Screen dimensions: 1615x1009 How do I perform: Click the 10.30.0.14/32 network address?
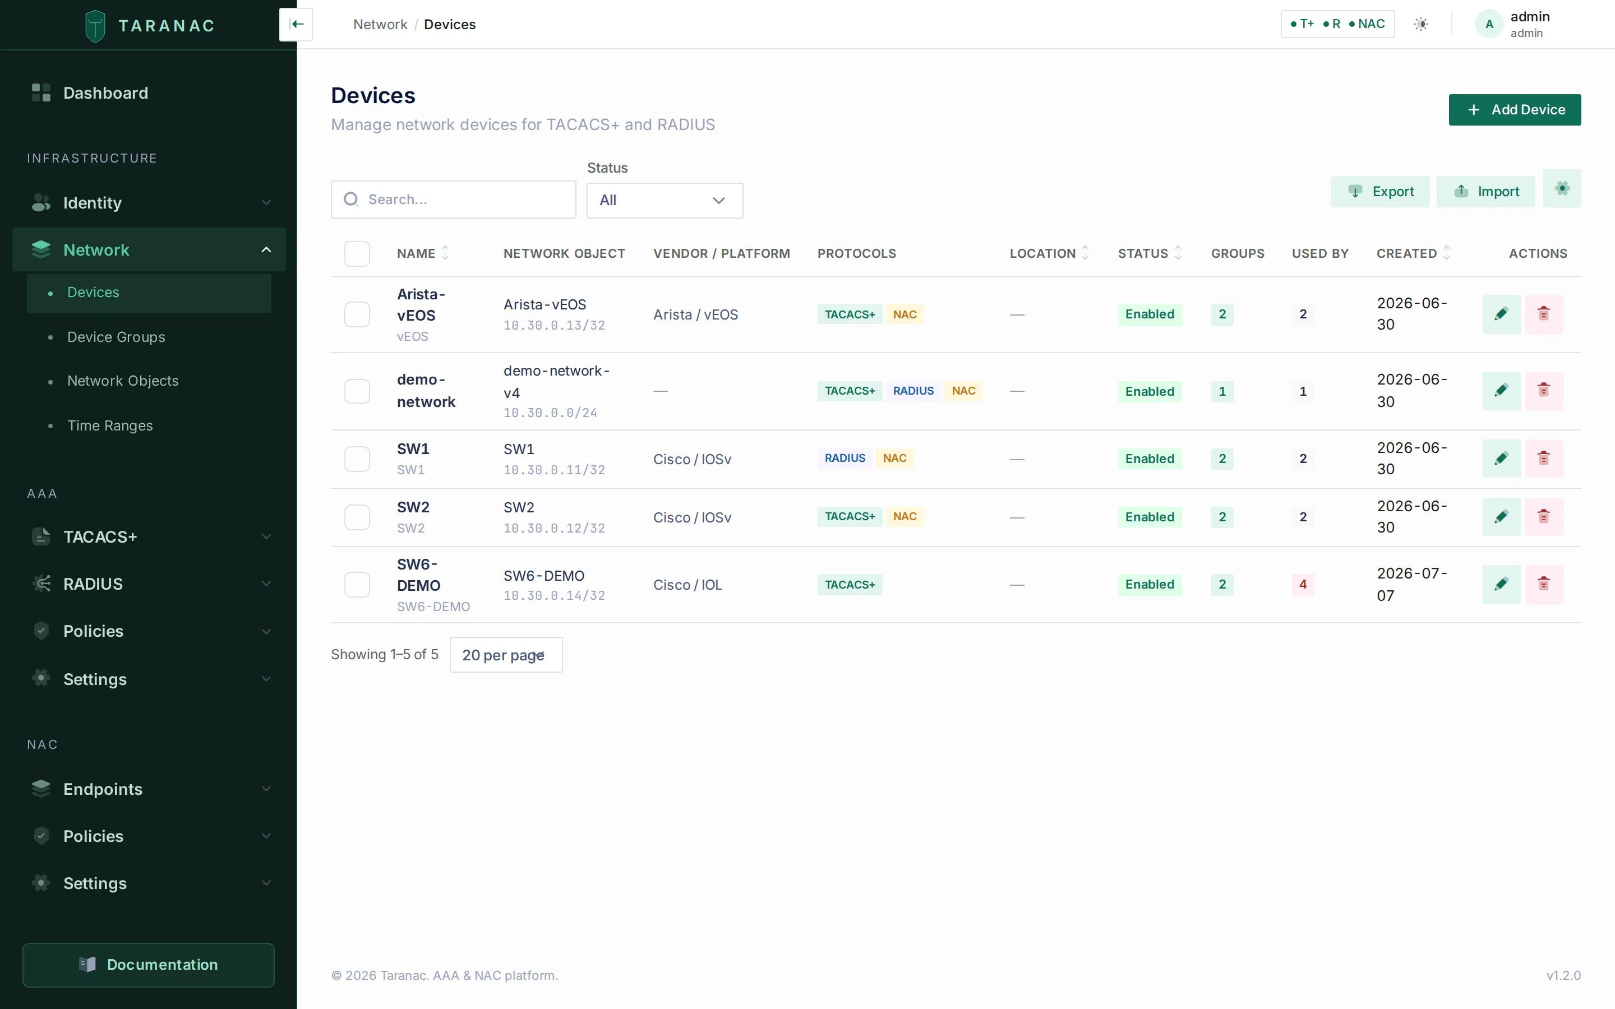pyautogui.click(x=554, y=595)
